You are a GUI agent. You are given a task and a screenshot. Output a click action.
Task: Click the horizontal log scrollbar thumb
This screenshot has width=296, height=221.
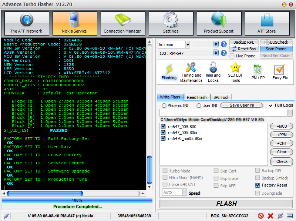point(45,194)
